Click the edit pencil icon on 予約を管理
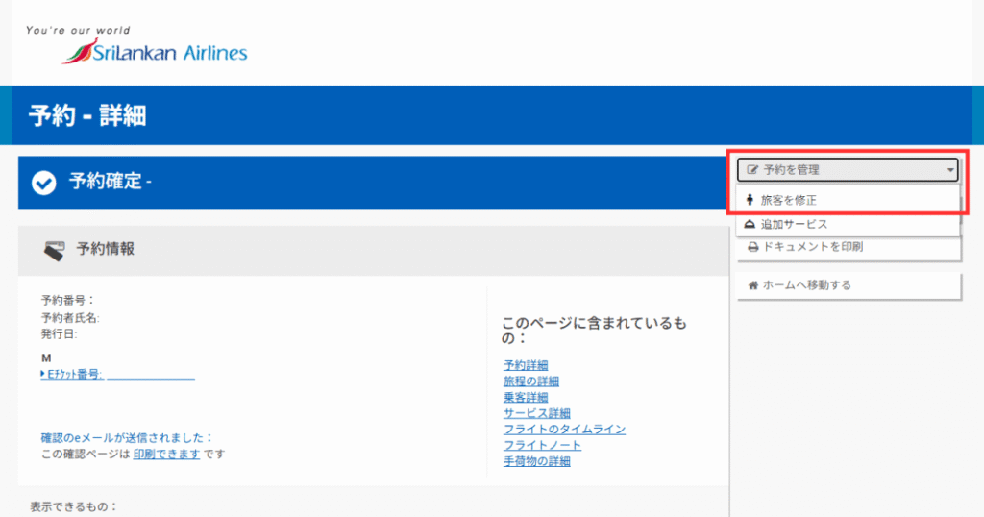The height and width of the screenshot is (517, 984). (752, 170)
